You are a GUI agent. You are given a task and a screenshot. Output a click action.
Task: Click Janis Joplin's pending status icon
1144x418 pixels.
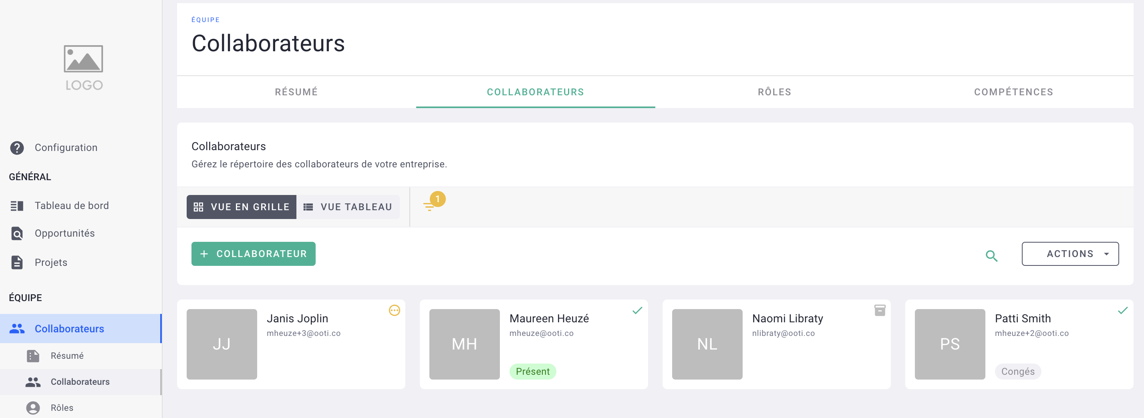click(x=395, y=310)
